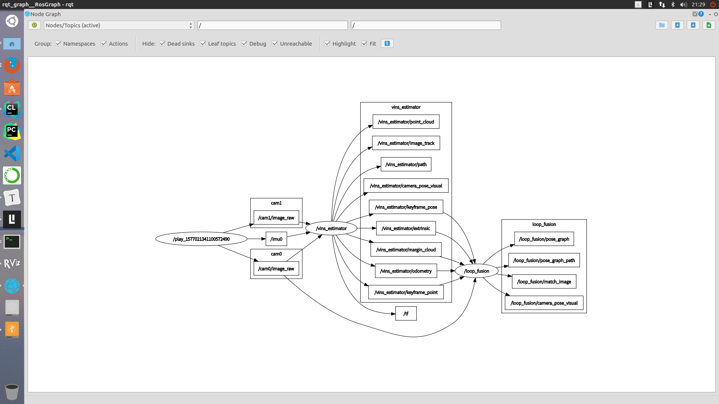Click the quiet mode button beside Fit

tap(387, 43)
